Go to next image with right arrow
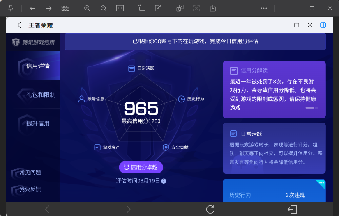 [x=49, y=9]
